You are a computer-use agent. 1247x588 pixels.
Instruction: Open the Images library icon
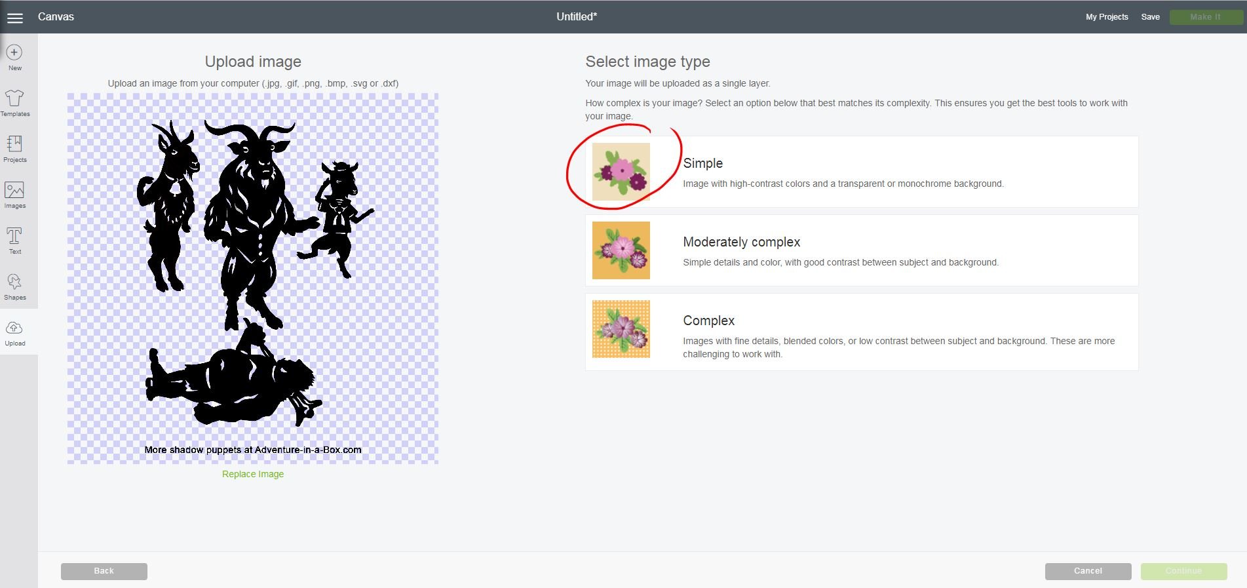pyautogui.click(x=14, y=191)
